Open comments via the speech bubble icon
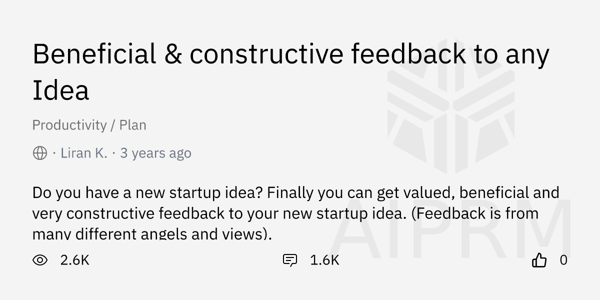This screenshot has height=300, width=600. [290, 260]
